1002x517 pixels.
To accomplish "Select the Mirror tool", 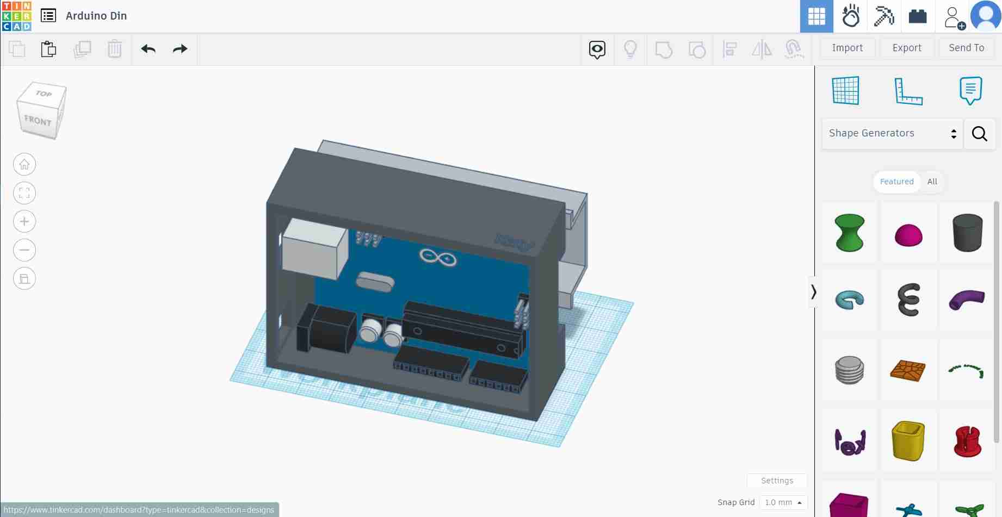I will [762, 49].
